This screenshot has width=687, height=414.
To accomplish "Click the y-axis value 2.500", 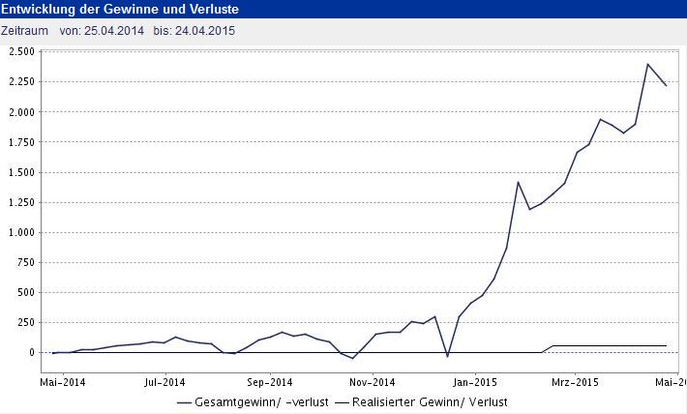I will tap(21, 51).
